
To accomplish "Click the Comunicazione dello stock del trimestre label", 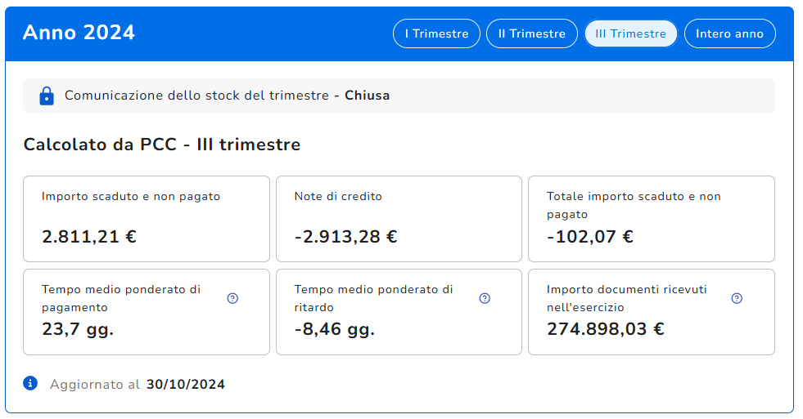I will pos(196,96).
